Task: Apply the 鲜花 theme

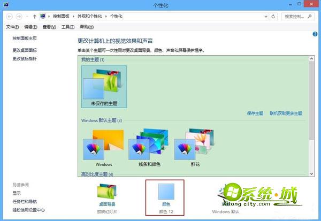Action: click(x=195, y=148)
